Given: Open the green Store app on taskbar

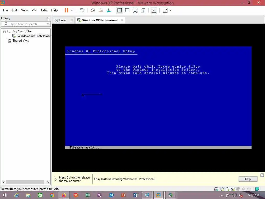Looking at the screenshot, I should point(40,195).
